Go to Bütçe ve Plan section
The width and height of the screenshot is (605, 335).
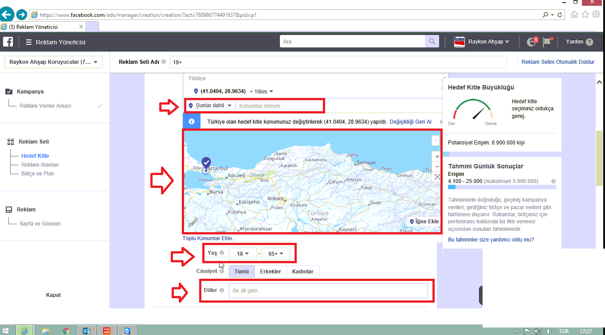point(37,174)
